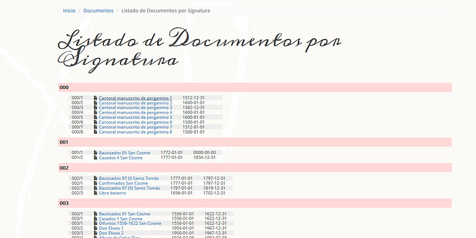This screenshot has height=238, width=476.
Task: Click document icon beside Bautizados 05 San Cosme
Action: point(96,153)
